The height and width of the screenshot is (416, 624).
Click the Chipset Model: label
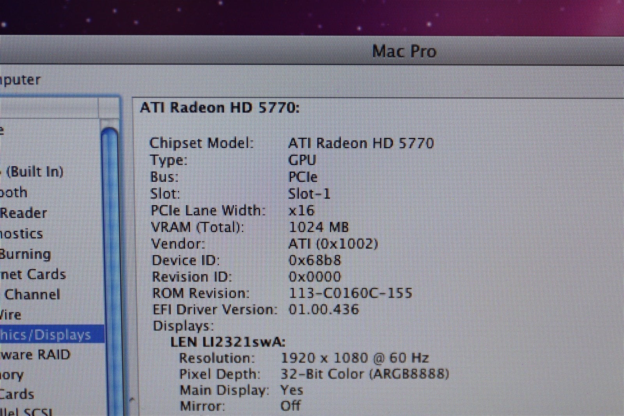pyautogui.click(x=202, y=143)
